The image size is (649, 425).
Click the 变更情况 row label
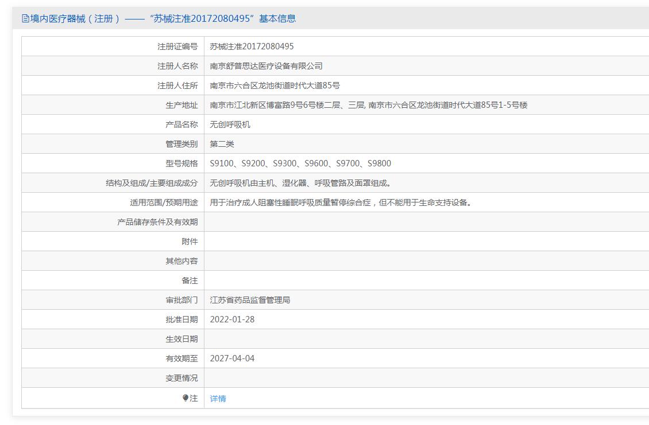click(181, 378)
